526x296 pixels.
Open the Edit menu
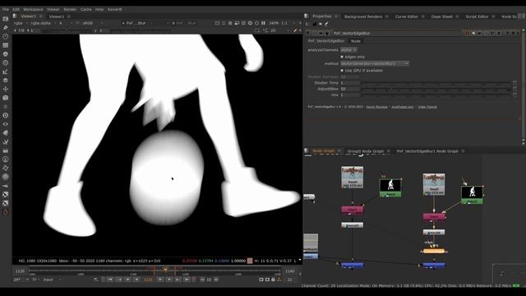[16, 9]
